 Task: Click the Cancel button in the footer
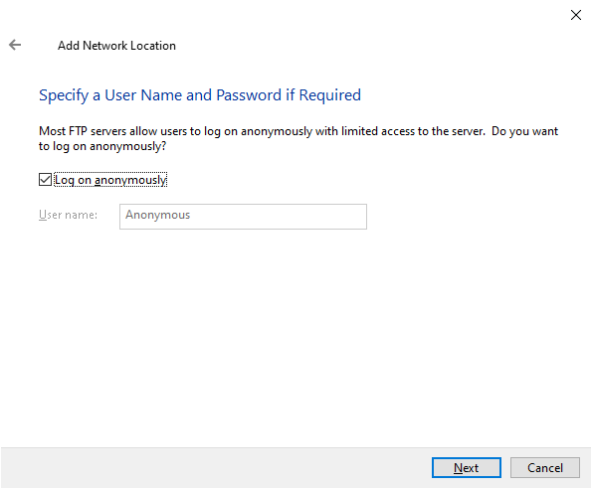[545, 467]
